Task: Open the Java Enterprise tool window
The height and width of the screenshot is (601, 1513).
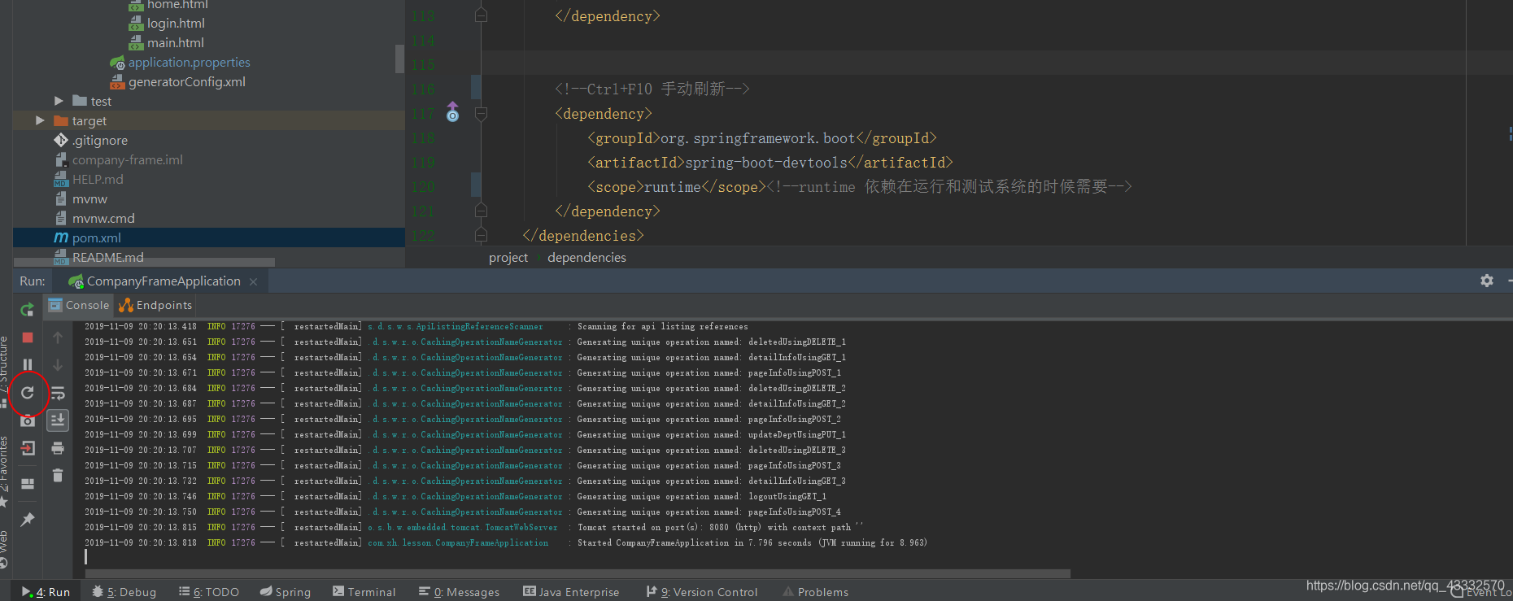Action: click(x=571, y=592)
